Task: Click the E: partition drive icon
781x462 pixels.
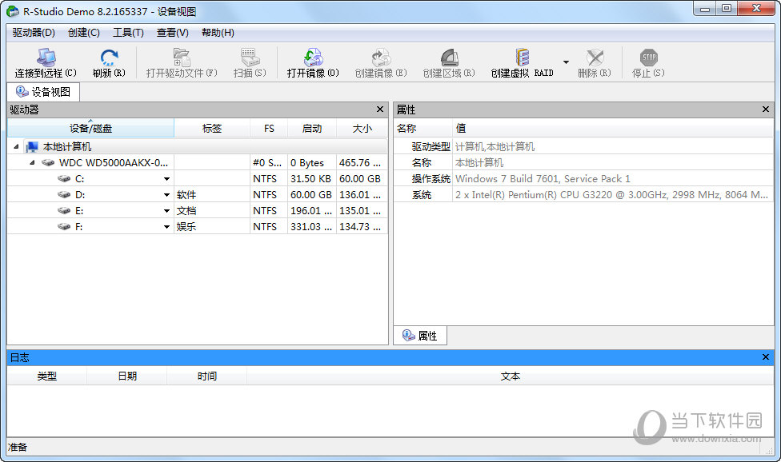Action: click(x=64, y=210)
